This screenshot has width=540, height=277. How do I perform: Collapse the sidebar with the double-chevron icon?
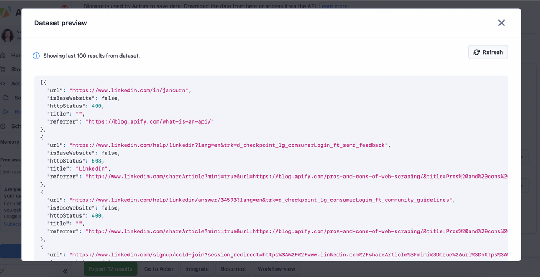click(x=65, y=271)
